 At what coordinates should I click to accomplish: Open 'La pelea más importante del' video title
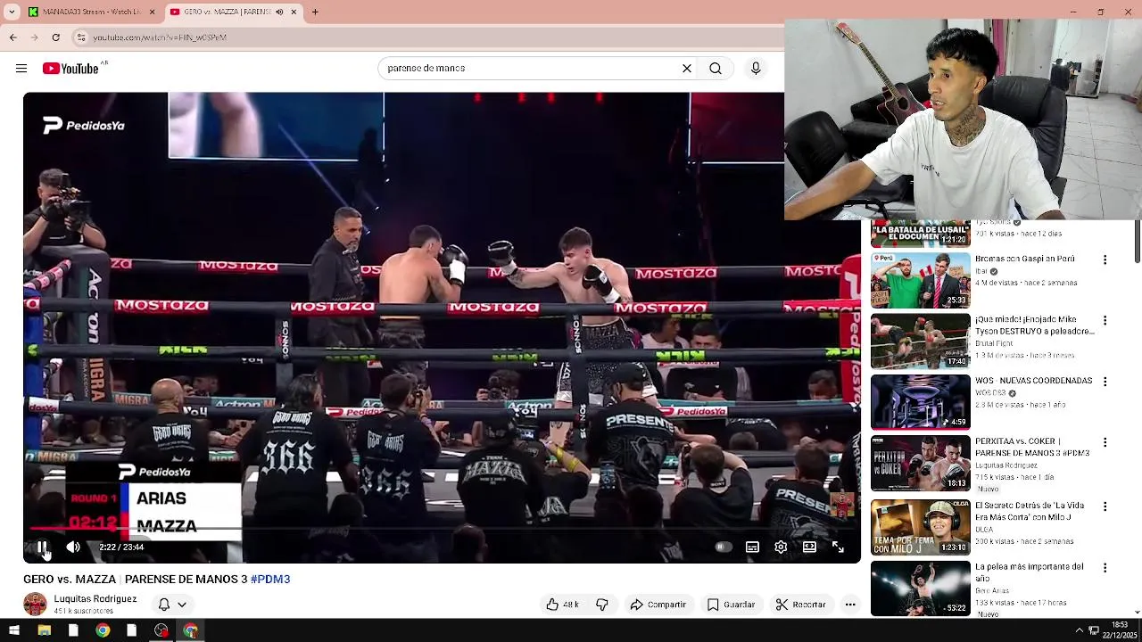[x=1030, y=572]
